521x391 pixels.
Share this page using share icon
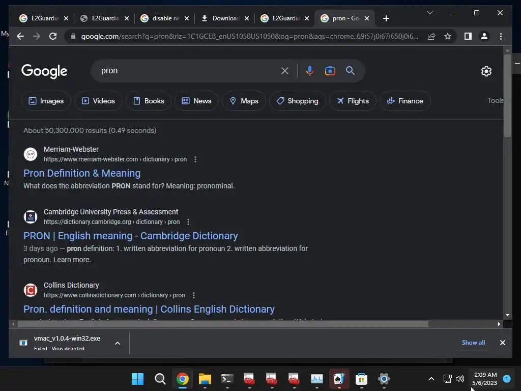pos(431,36)
